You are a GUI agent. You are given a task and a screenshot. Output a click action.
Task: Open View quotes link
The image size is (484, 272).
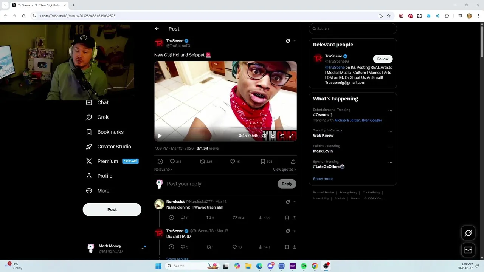click(x=284, y=170)
